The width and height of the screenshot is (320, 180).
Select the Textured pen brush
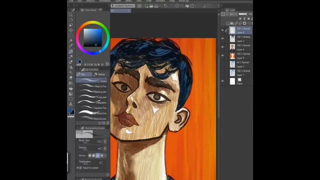click(x=91, y=118)
